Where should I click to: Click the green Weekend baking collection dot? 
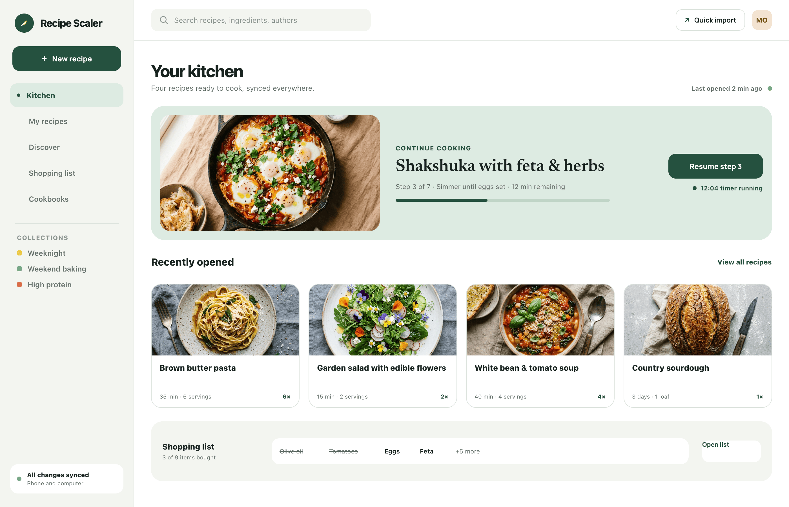pyautogui.click(x=19, y=269)
